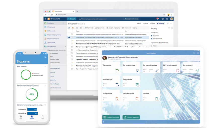Click the Создать button

coord(72,19)
